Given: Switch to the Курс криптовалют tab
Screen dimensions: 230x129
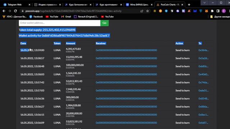Looking at the screenshot, I should pyautogui.click(x=109, y=5).
